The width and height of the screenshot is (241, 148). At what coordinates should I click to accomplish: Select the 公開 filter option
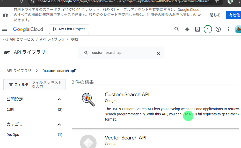click(x=10, y=109)
